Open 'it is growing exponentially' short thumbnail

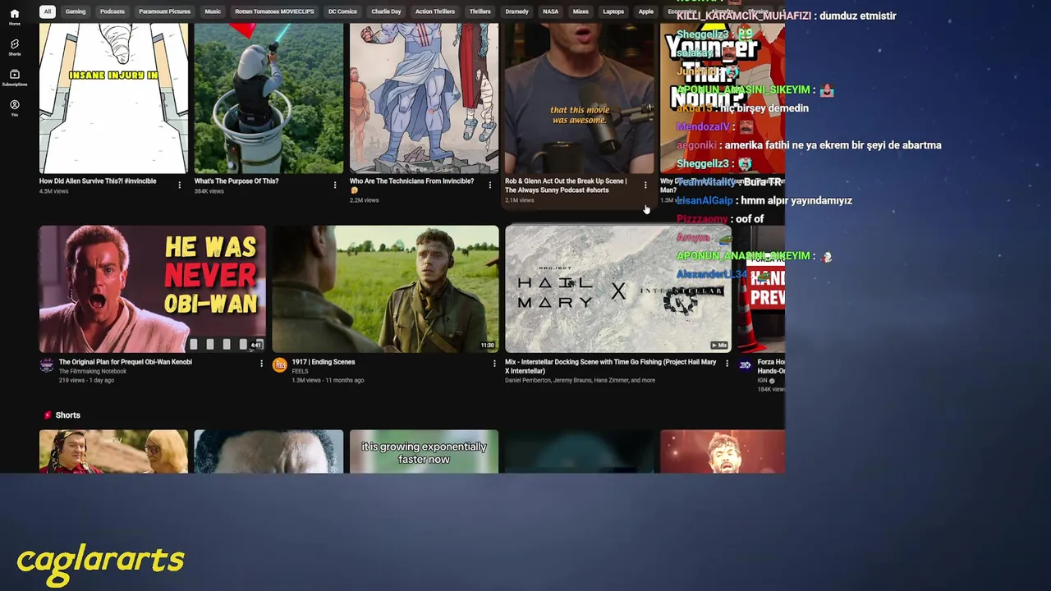pyautogui.click(x=424, y=451)
